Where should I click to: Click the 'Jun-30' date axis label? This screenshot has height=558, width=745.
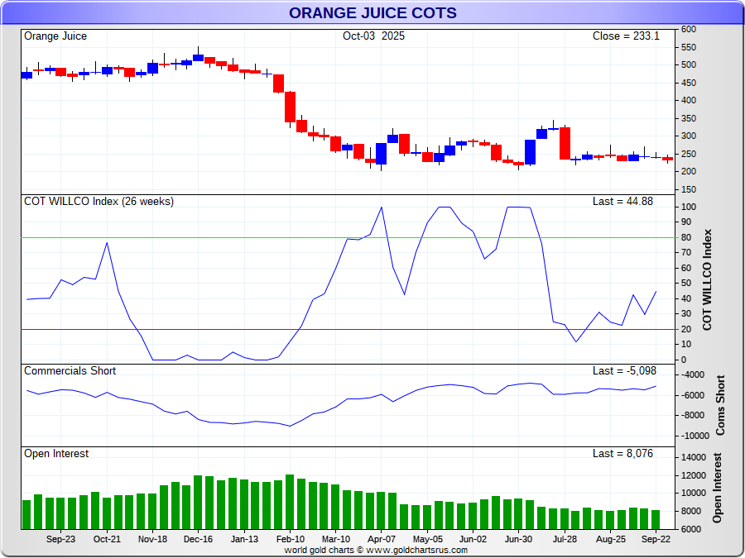pos(518,540)
